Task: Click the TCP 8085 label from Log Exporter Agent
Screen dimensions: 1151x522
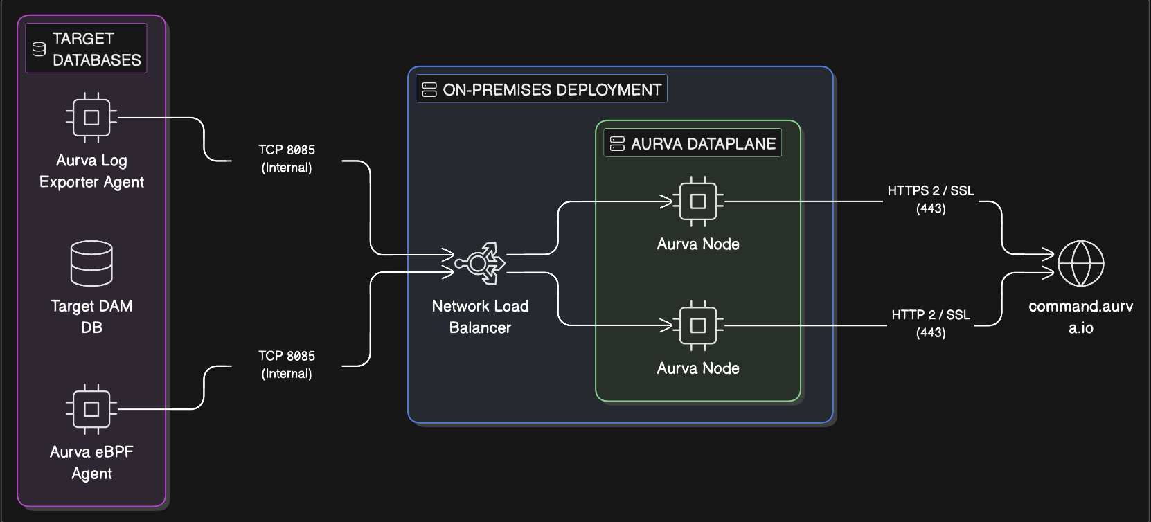Action: [287, 159]
